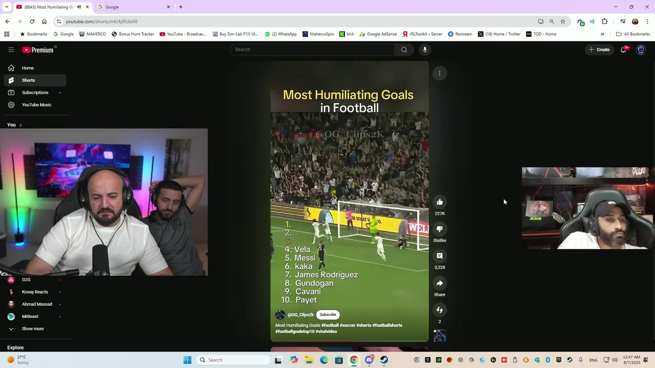Open the short's sound thumbnail

pyautogui.click(x=440, y=336)
